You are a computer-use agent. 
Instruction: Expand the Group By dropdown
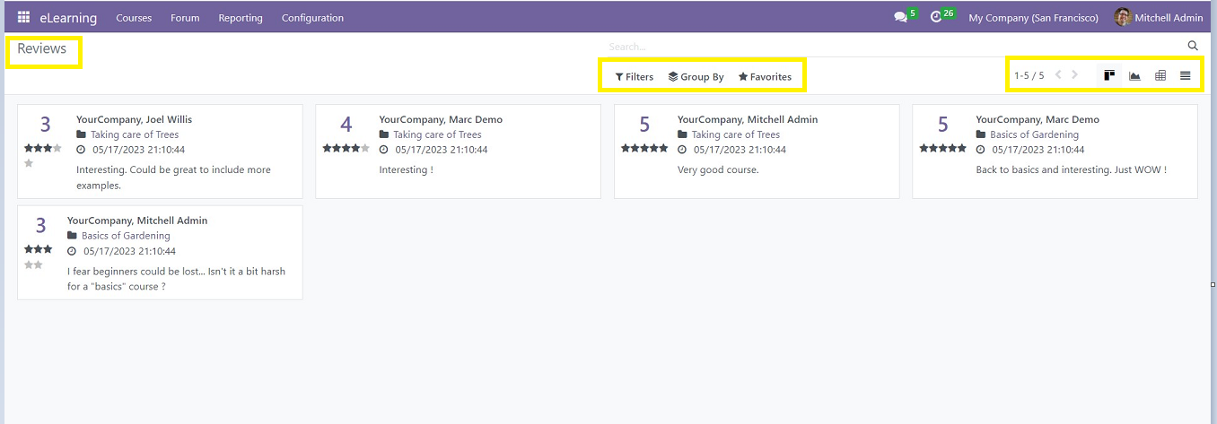point(696,77)
